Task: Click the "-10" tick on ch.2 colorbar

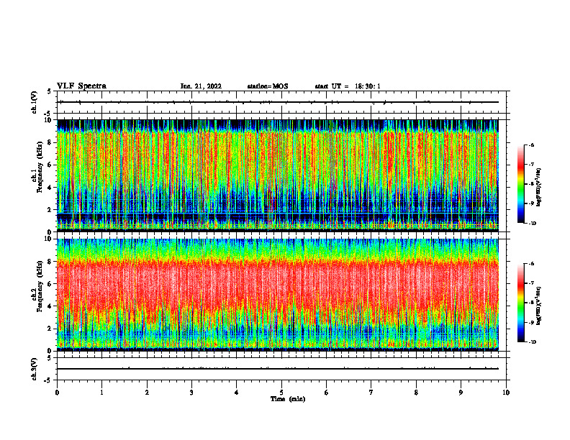Action: [x=532, y=342]
